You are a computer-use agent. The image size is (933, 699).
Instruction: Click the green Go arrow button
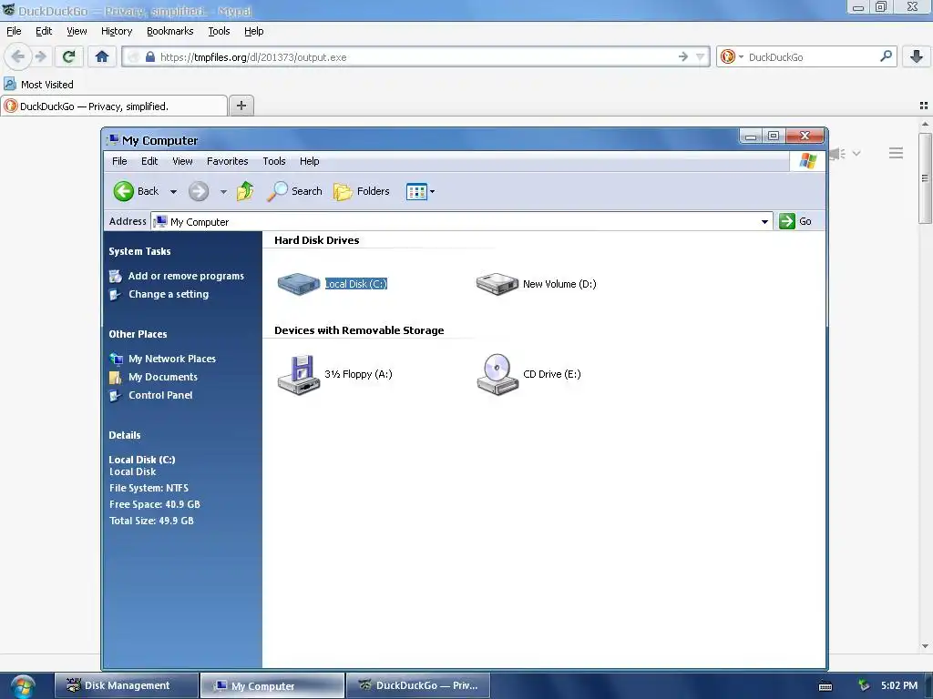tap(787, 221)
